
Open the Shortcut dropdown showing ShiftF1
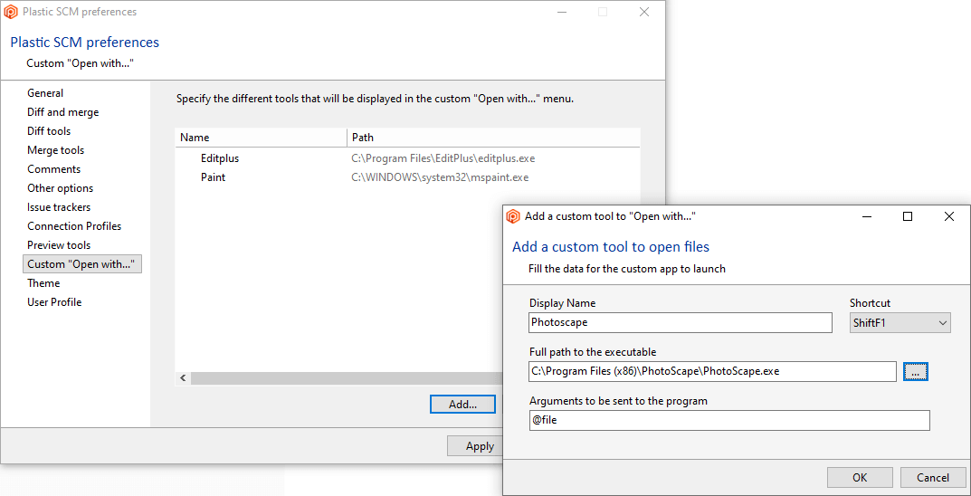(x=900, y=322)
